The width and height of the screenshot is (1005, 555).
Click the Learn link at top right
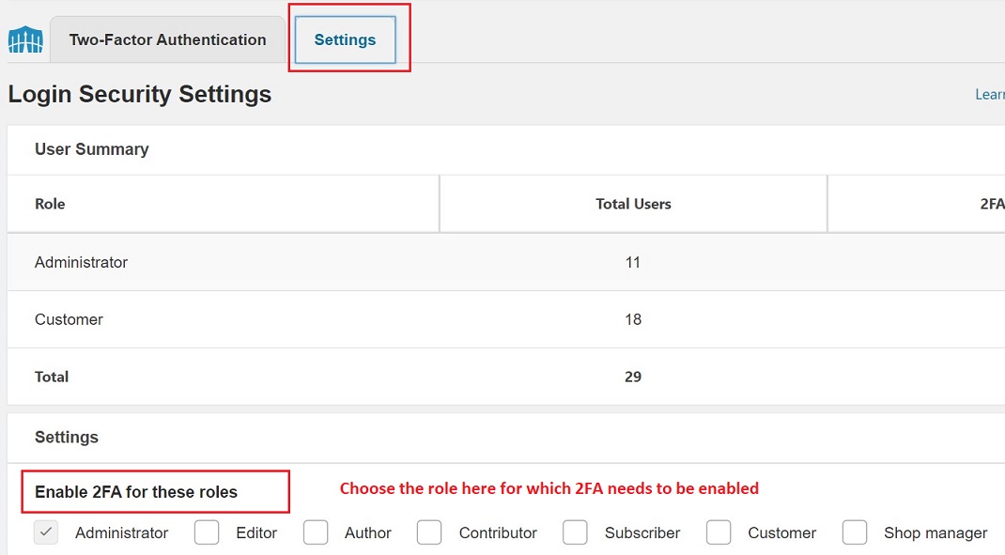[990, 94]
